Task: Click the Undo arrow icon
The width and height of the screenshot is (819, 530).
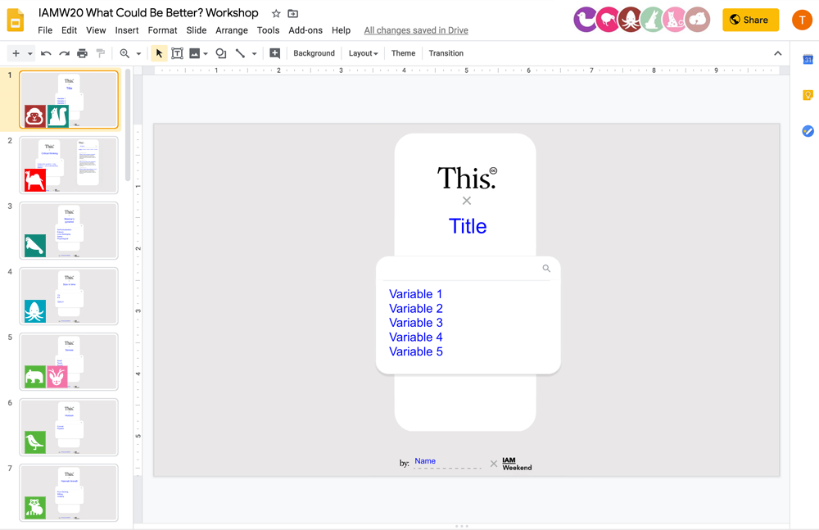Action: click(46, 53)
